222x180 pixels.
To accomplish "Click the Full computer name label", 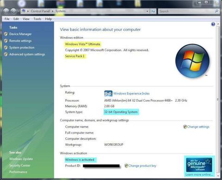I will coord(80,133).
